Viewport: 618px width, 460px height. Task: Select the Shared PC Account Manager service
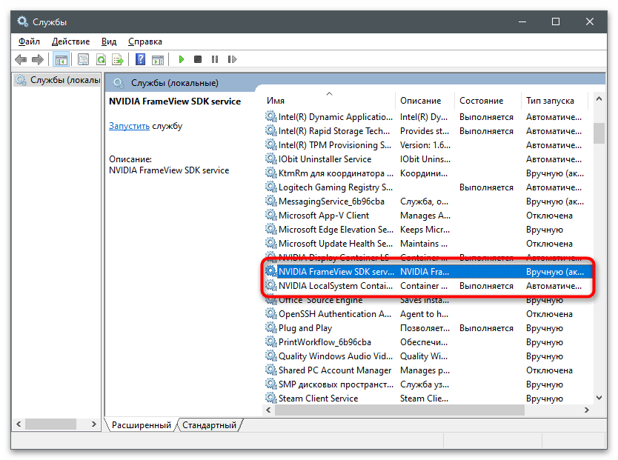coord(428,370)
